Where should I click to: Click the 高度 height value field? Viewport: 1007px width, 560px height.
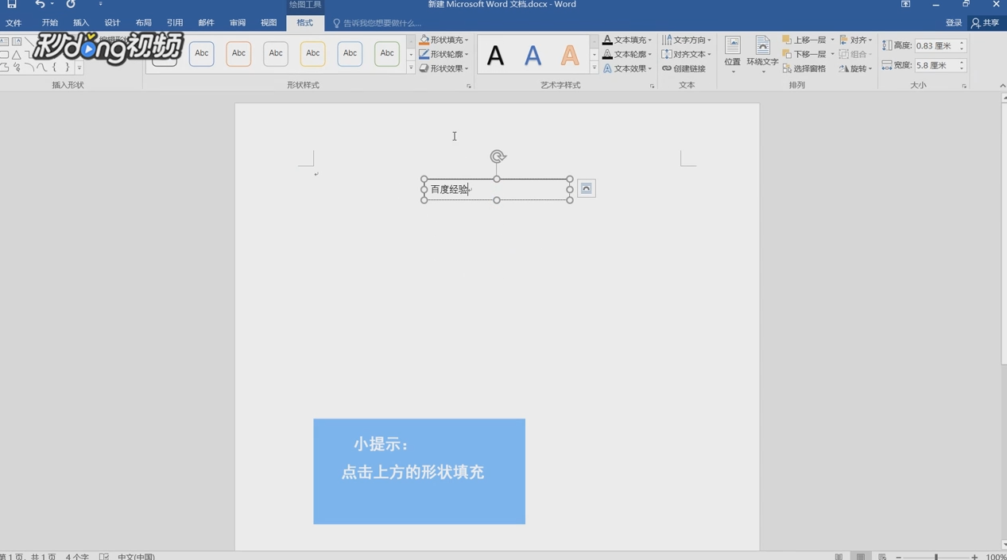935,46
